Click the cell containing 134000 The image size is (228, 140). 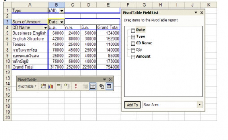pyautogui.click(x=108, y=33)
